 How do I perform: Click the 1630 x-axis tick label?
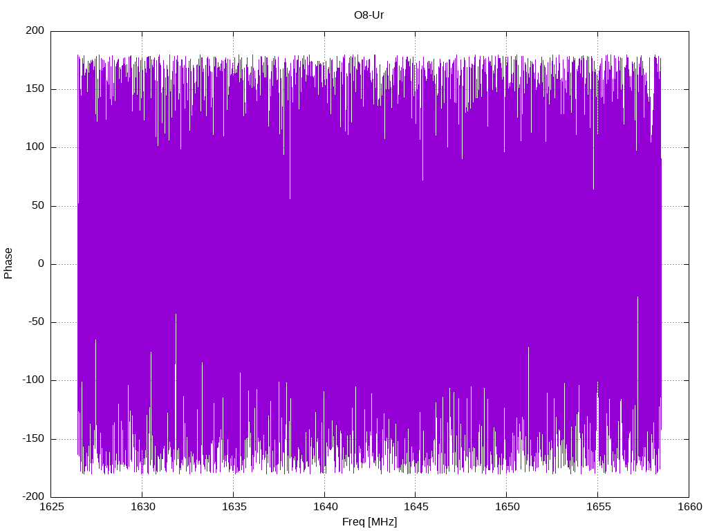pos(142,506)
